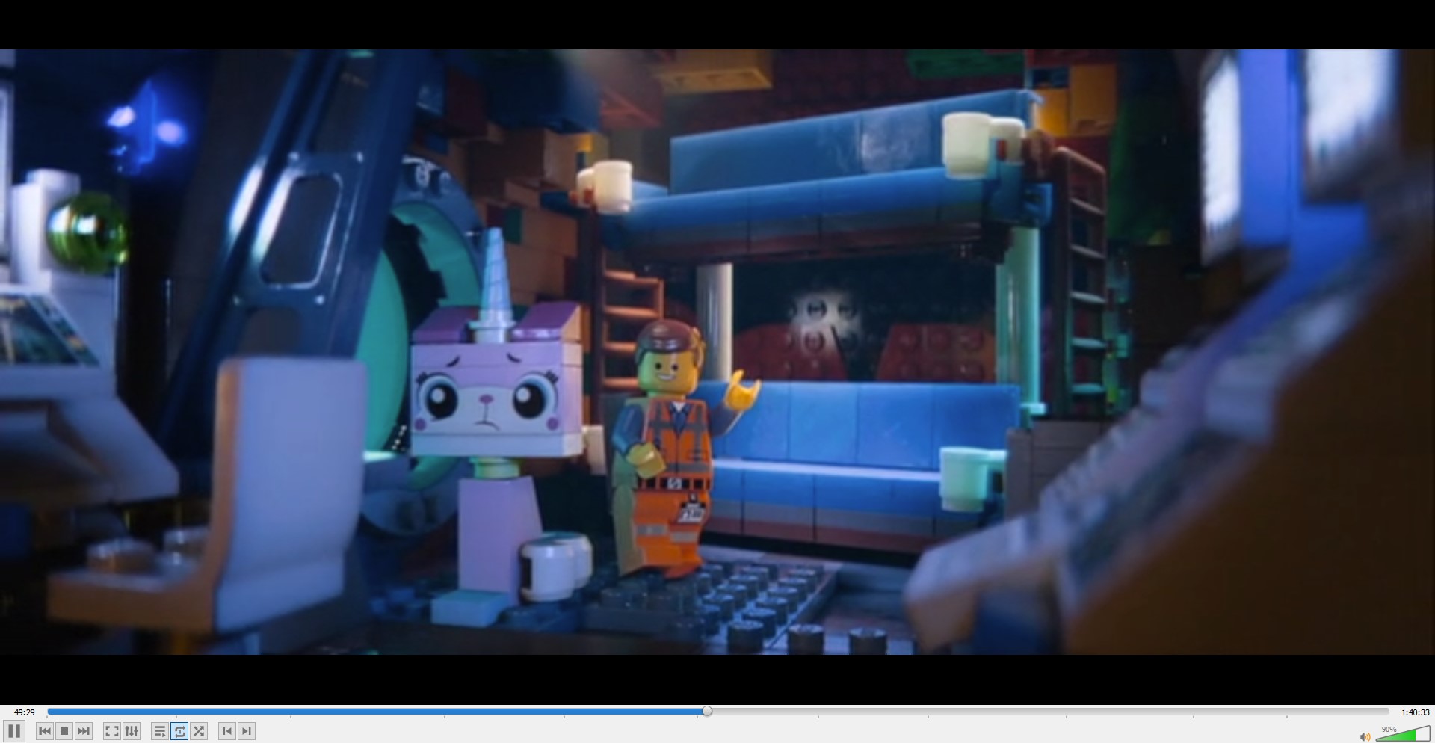This screenshot has width=1435, height=743.
Task: Click elapsed time 49:29
Action: coord(25,712)
